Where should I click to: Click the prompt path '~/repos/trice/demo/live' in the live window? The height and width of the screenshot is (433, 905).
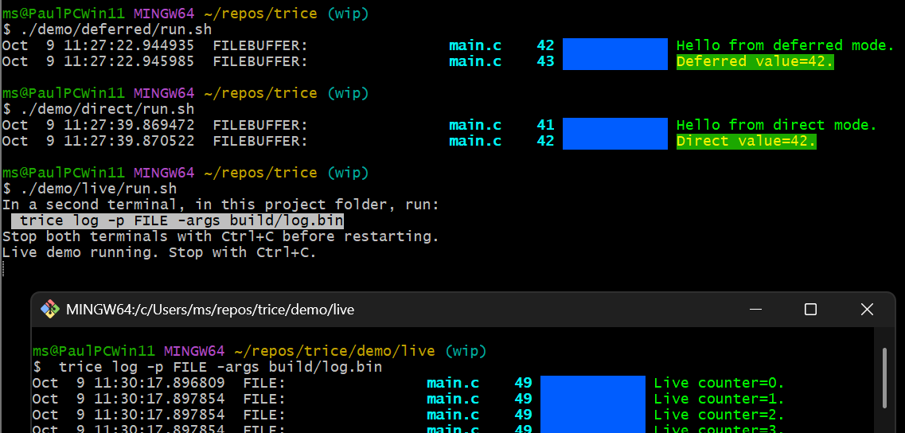(335, 350)
